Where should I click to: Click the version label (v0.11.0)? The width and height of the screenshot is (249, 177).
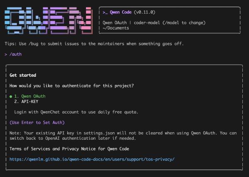pos(144,12)
